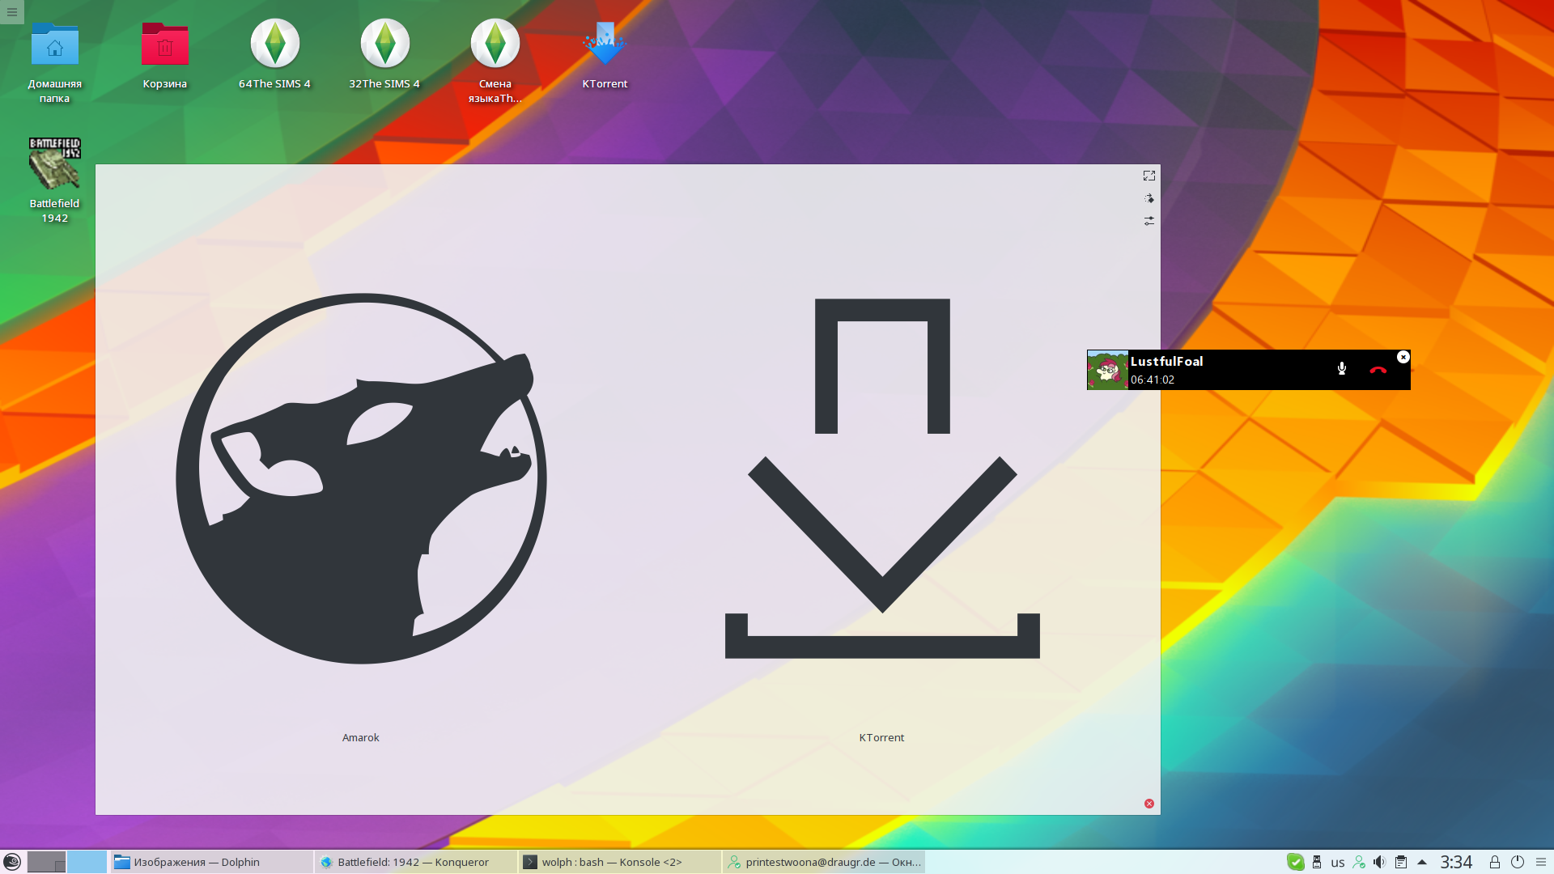Switch to the first virtual desktop in pager
The height and width of the screenshot is (874, 1554).
(x=46, y=862)
